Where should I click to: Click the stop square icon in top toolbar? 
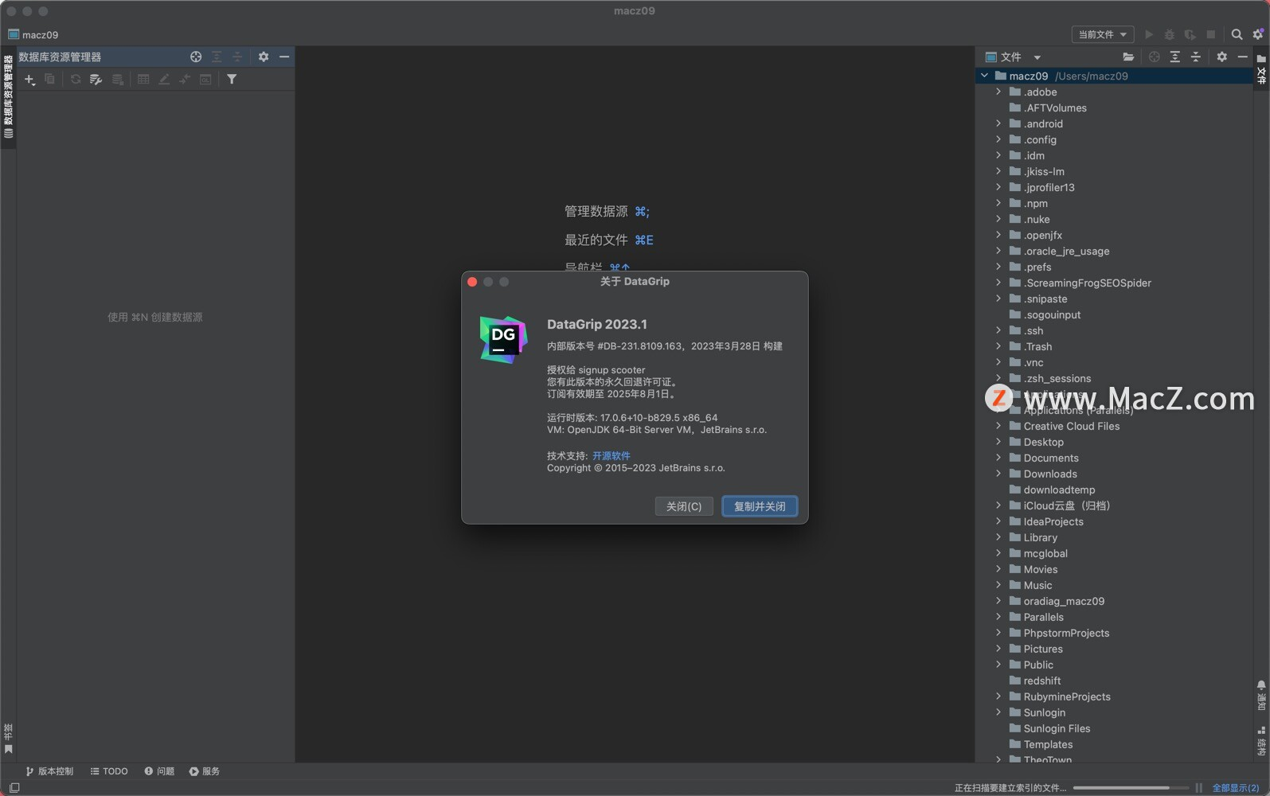[x=1210, y=34]
